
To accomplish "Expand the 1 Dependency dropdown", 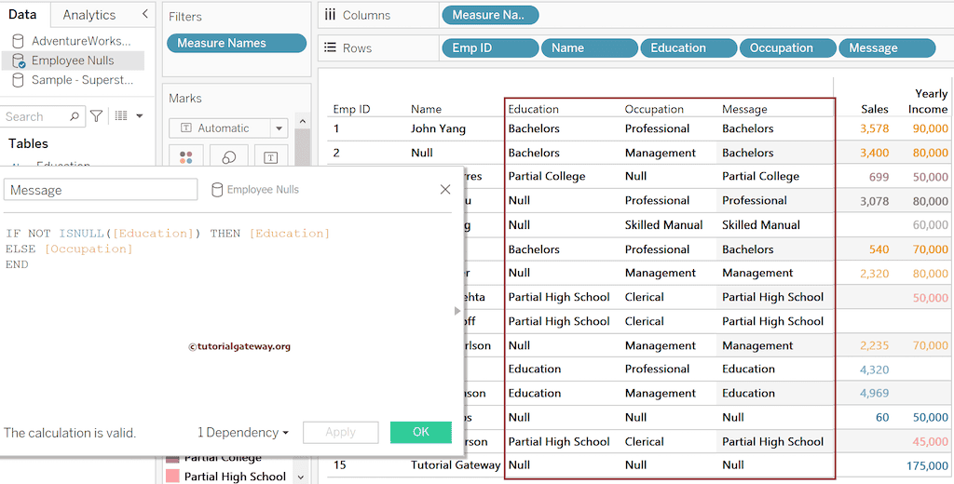I will (x=243, y=433).
